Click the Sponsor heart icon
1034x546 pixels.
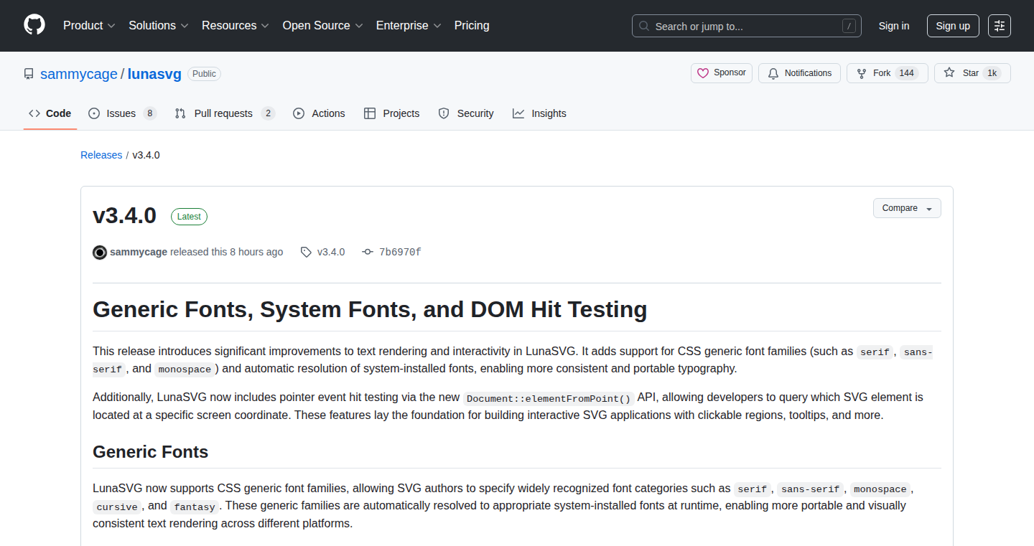click(702, 73)
